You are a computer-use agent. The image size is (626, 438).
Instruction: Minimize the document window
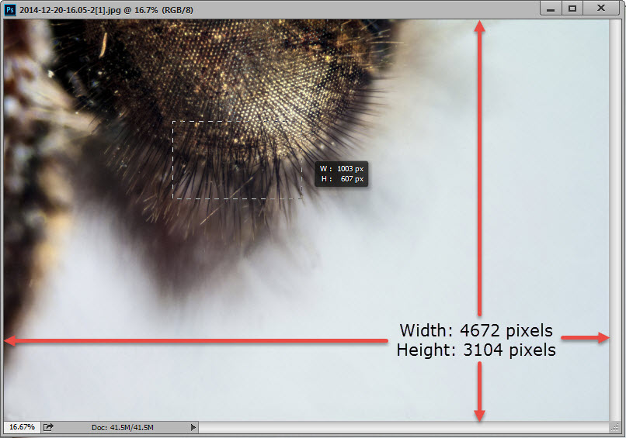pyautogui.click(x=551, y=9)
